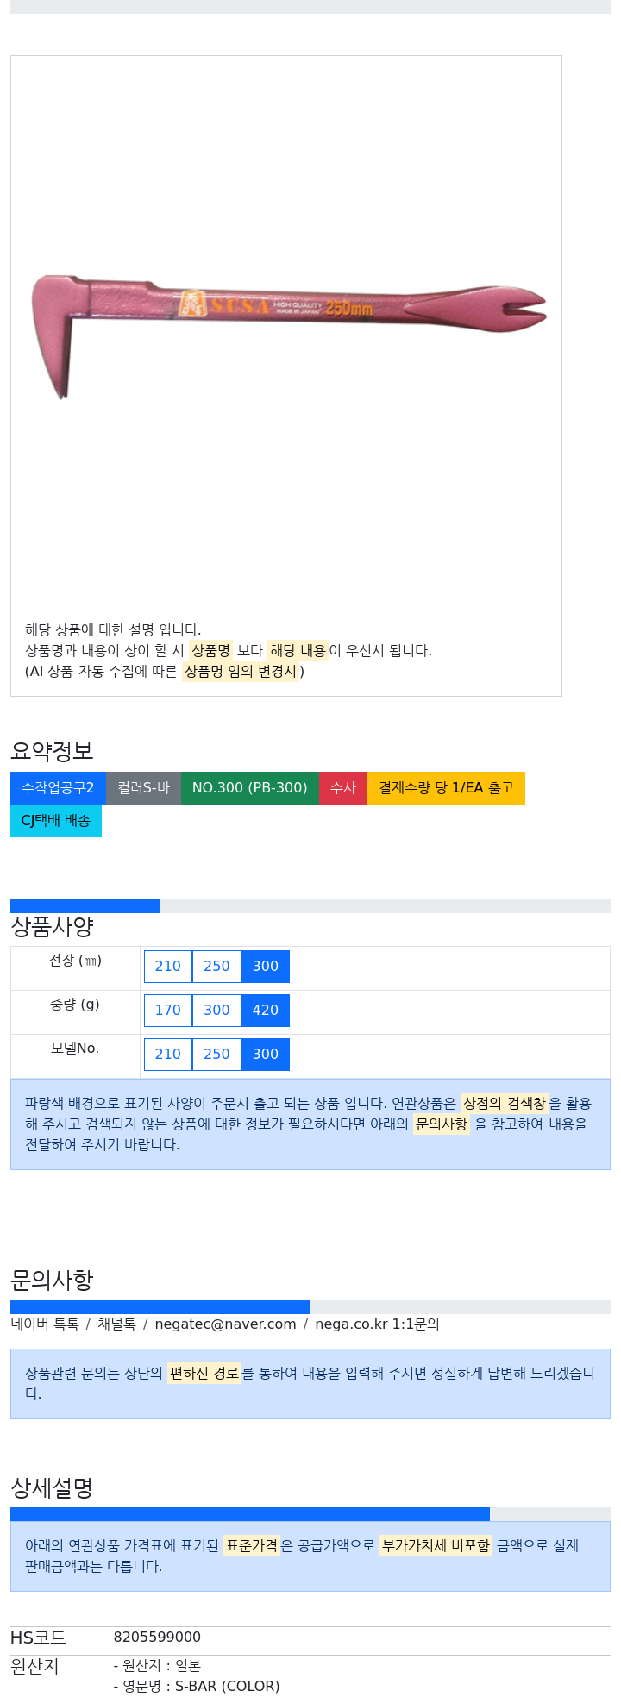Viewport: 621px width, 1697px height.
Task: Open the 채널톡 chat link
Action: [x=116, y=1324]
